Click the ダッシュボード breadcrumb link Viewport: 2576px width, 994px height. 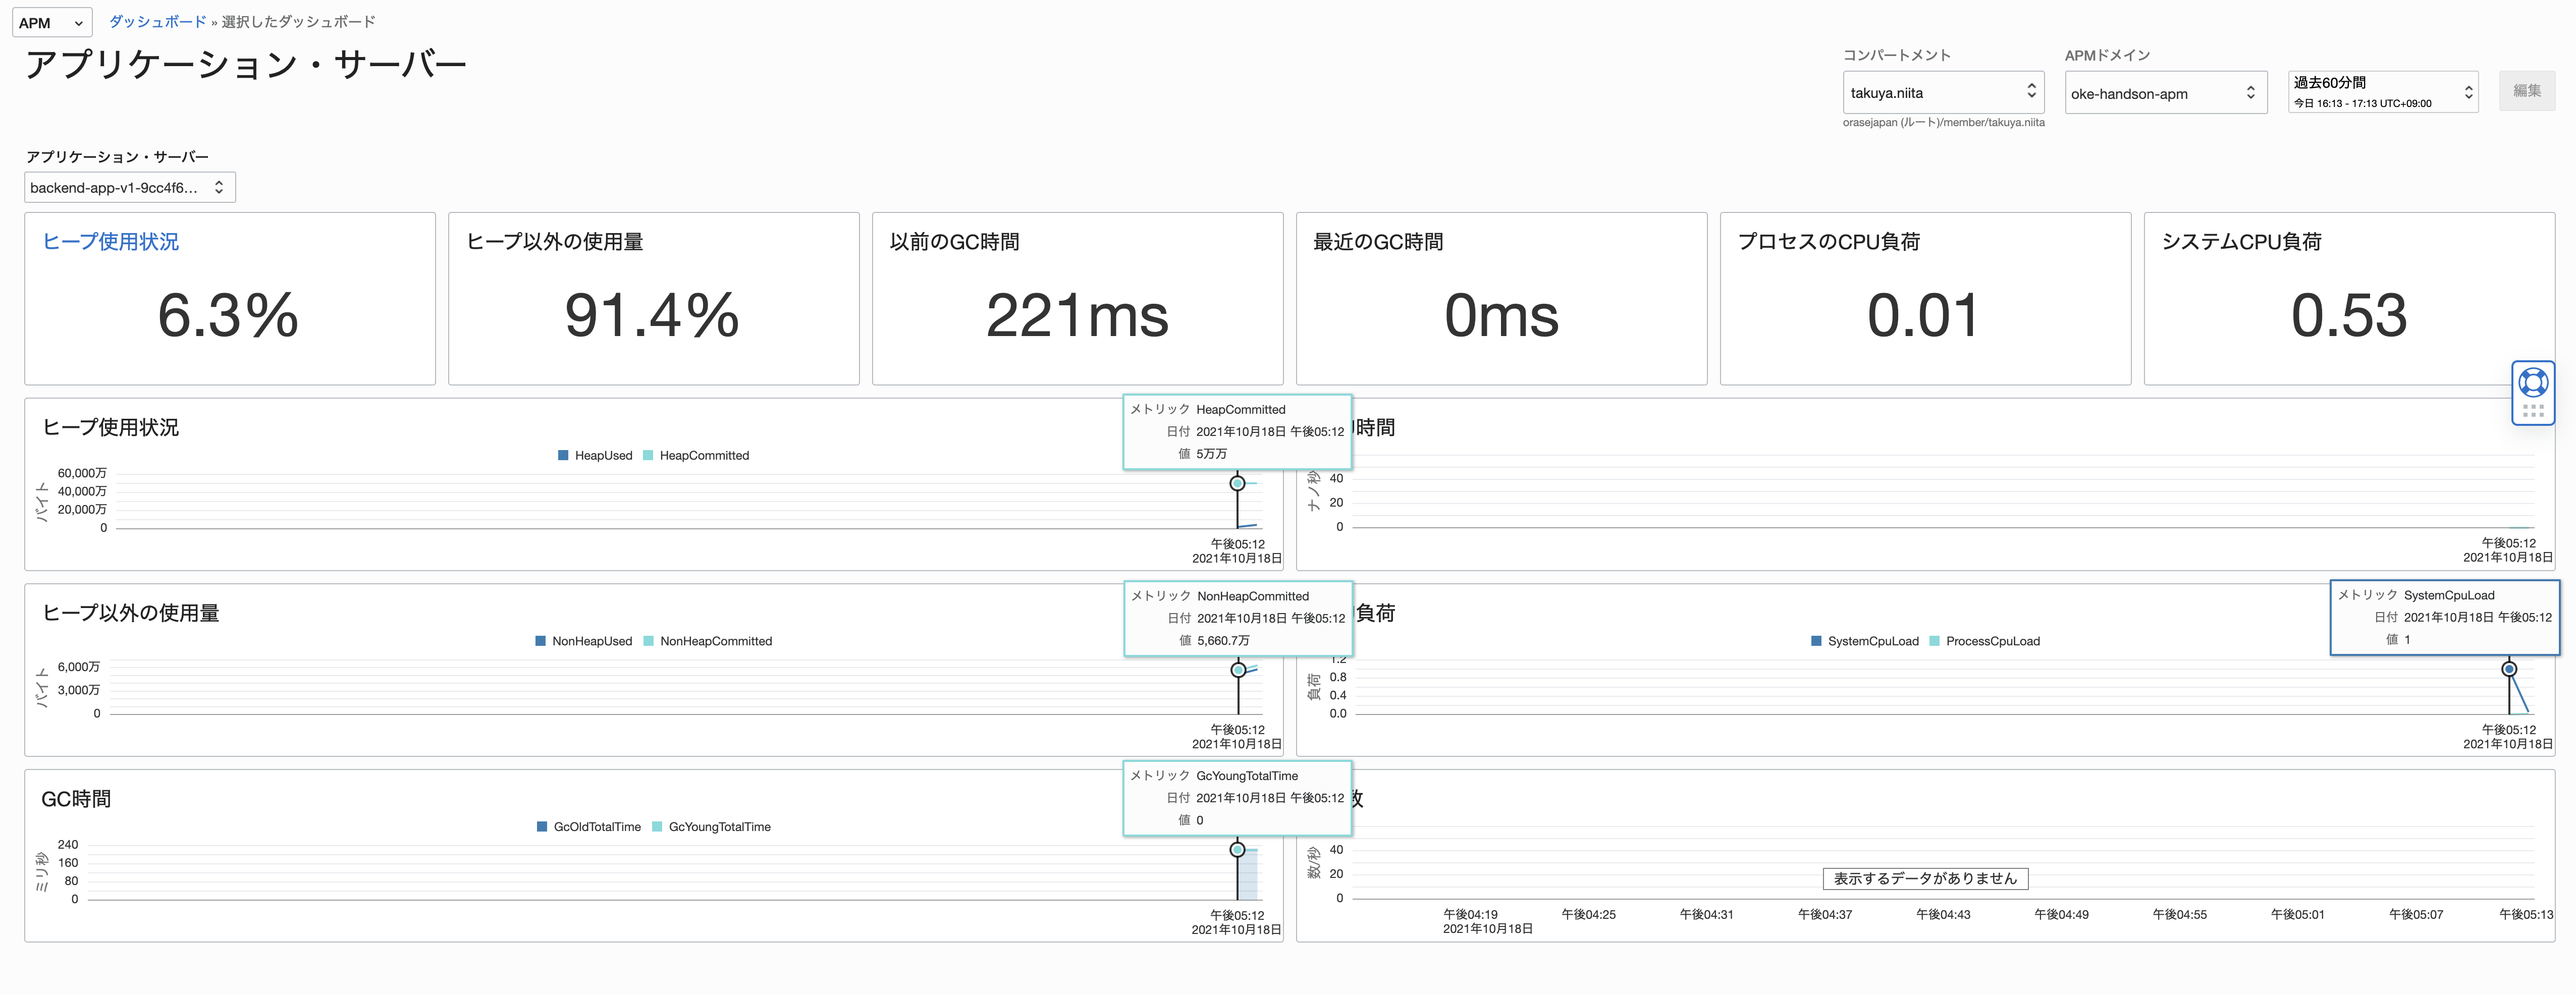157,22
